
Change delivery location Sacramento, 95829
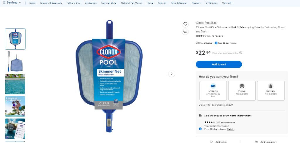coord(222,105)
